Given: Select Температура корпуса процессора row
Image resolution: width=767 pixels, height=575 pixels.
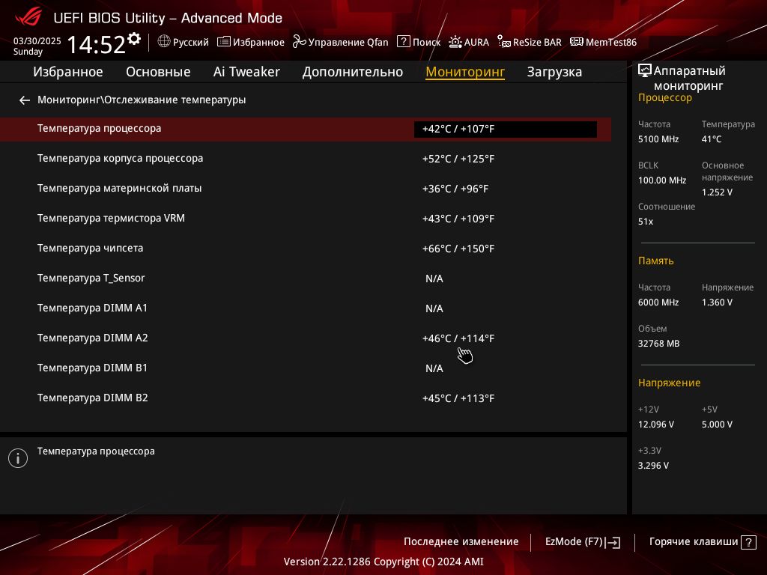Looking at the screenshot, I should [306, 159].
